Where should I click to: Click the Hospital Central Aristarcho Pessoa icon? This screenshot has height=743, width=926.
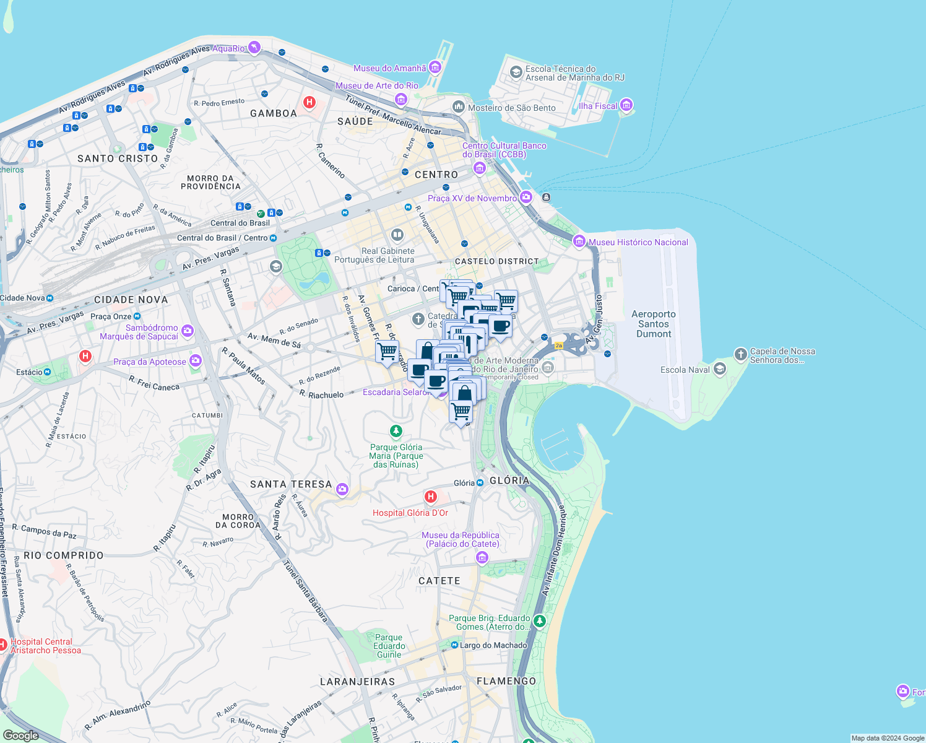(3, 645)
